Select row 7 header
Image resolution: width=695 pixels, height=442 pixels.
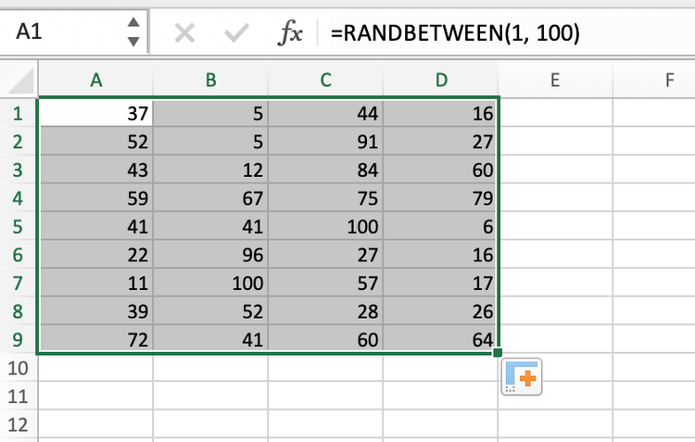tap(19, 284)
